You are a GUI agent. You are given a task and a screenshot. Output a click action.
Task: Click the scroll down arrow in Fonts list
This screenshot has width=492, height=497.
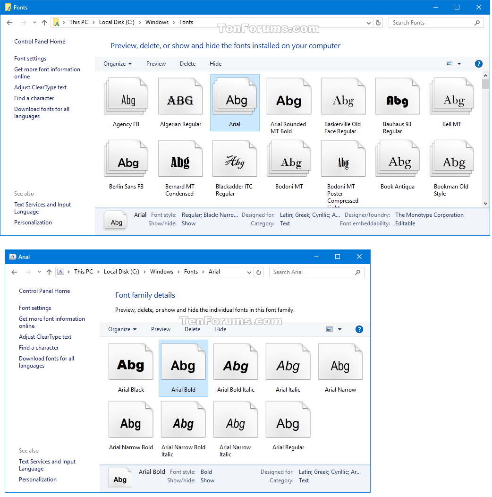[486, 204]
